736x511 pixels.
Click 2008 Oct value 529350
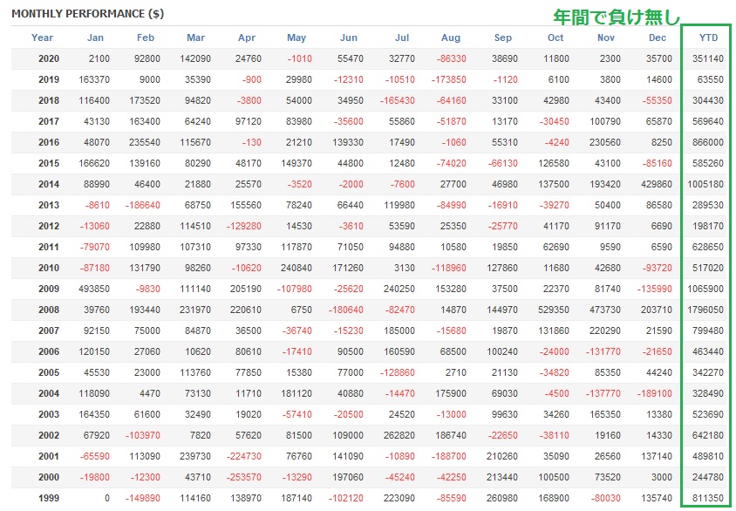pyautogui.click(x=554, y=310)
